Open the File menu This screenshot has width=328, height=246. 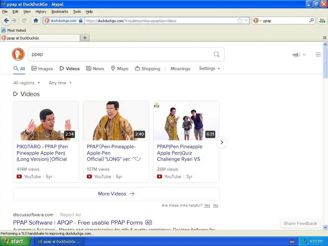[x=5, y=12]
